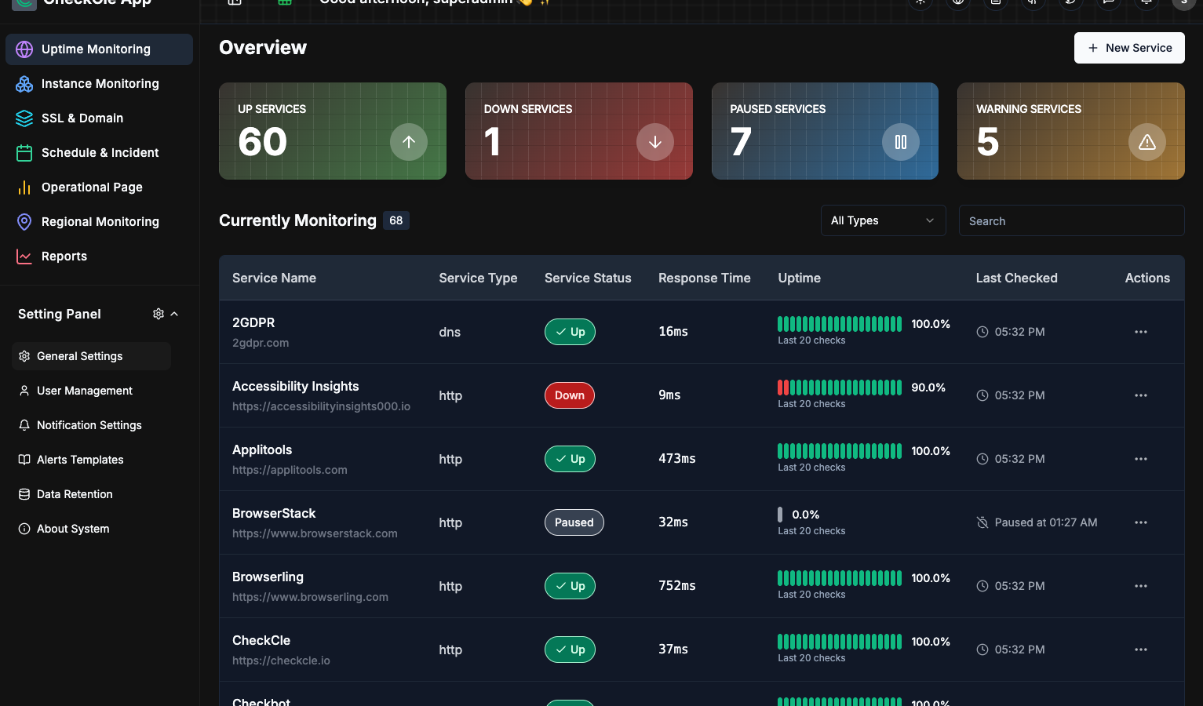Screen dimensions: 1203x706
Task: Click the SSL & Domain layers icon
Action: click(x=24, y=118)
